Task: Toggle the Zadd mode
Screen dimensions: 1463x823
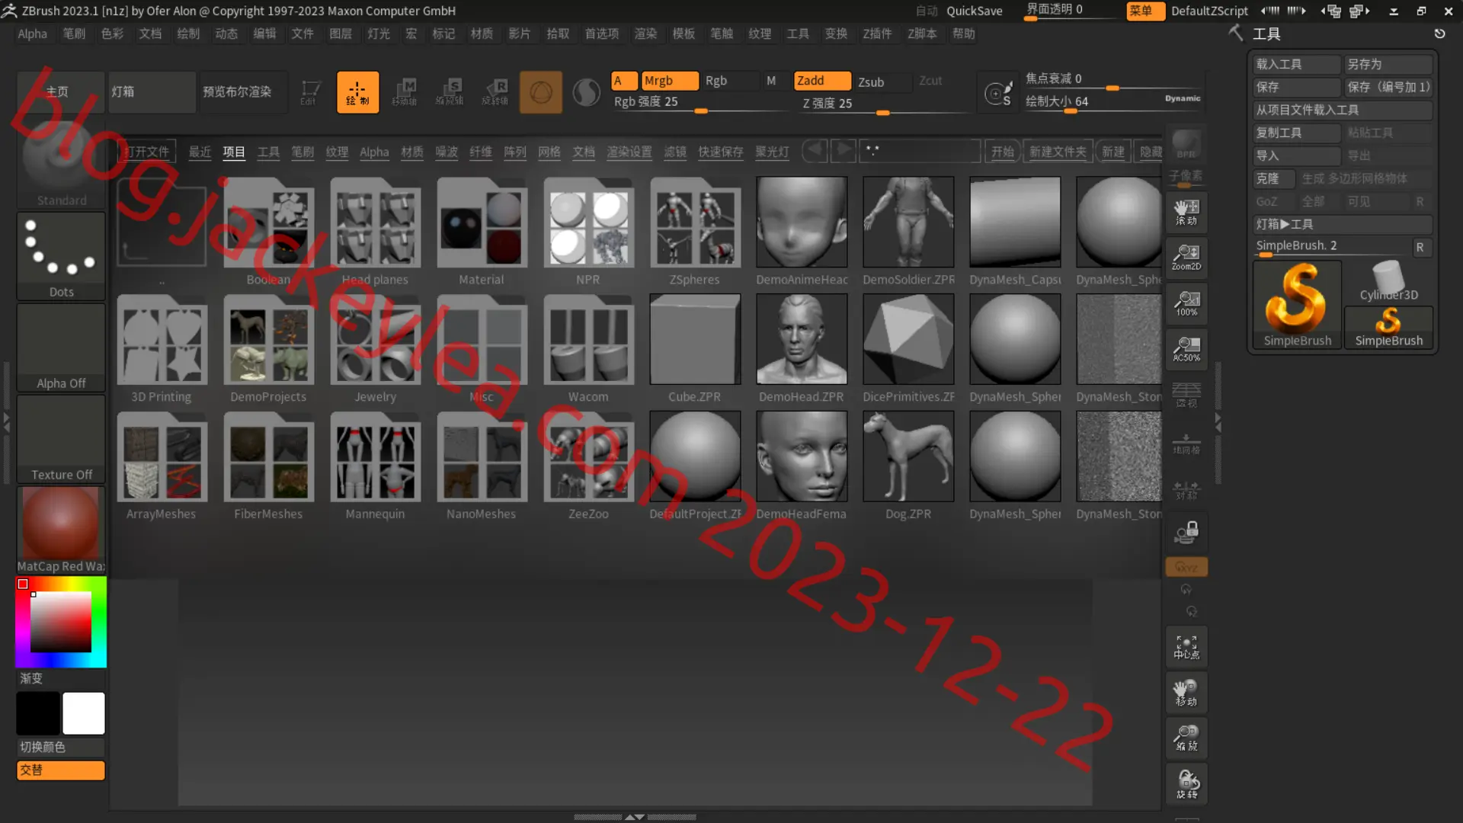Action: (x=822, y=81)
